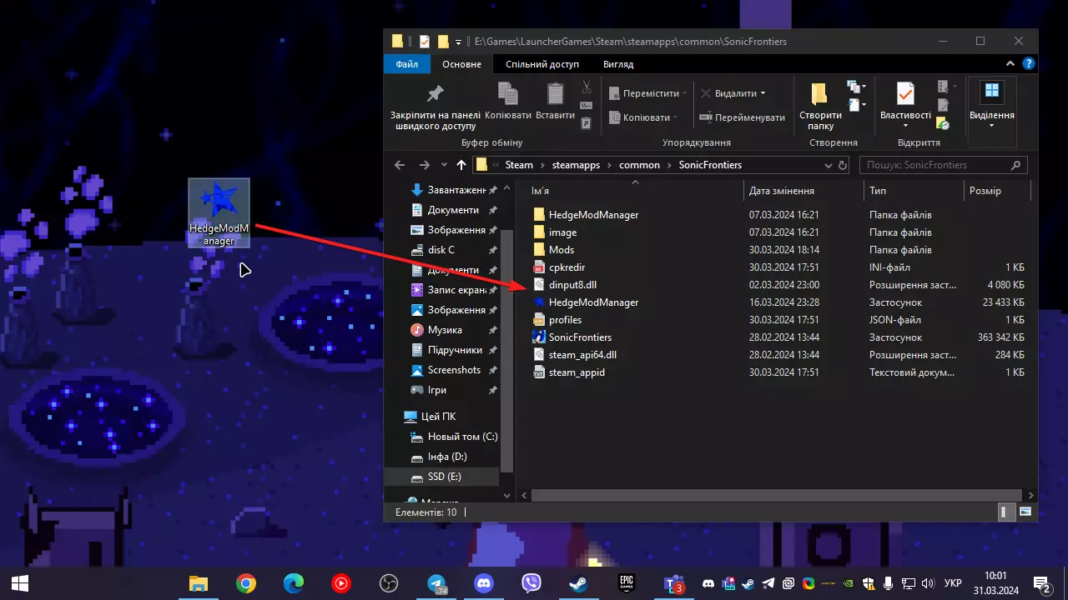This screenshot has width=1068, height=600.
Task: Switch to large icons view in status bar
Action: pyautogui.click(x=1025, y=512)
